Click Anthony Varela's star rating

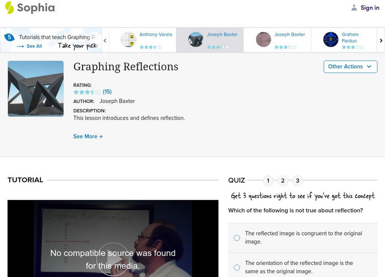(151, 47)
